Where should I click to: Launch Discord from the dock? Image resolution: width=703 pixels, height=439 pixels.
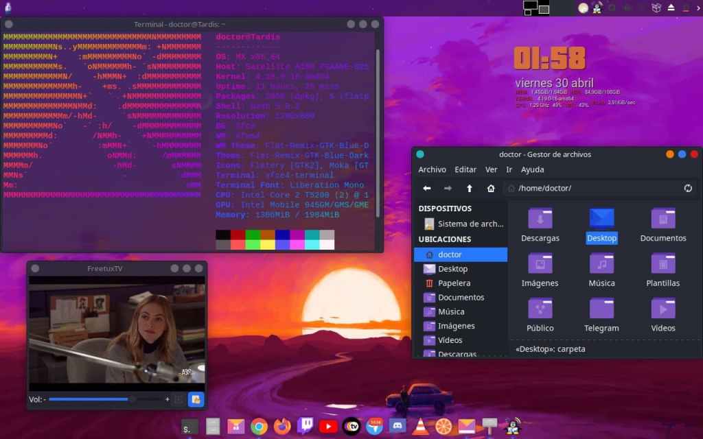[397, 427]
